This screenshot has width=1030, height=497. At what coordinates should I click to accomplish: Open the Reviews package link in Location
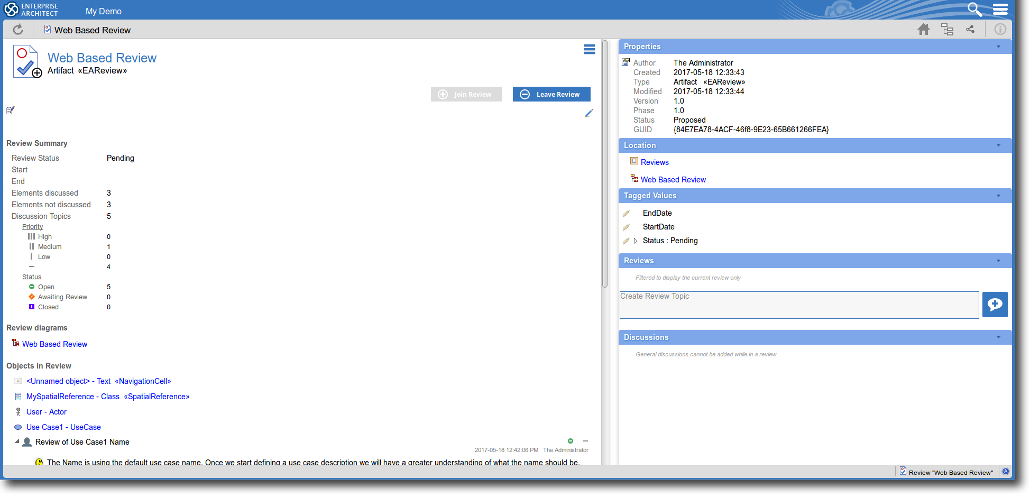tap(655, 162)
